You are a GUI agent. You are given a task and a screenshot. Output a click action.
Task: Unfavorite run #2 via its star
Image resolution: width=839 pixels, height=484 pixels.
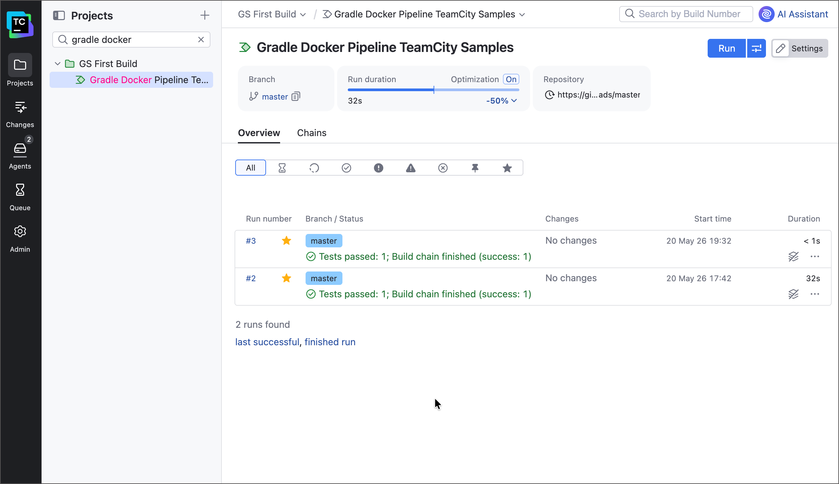point(286,278)
